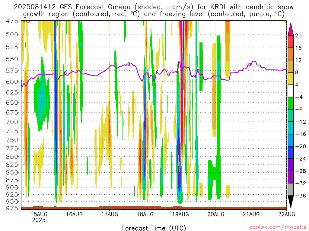Viewport: 309px width, 231px height.
Task: Select the green -4 to -8 colorbar segment
Action: click(x=291, y=103)
